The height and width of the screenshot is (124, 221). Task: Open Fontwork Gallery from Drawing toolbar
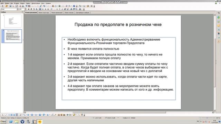coord(59,115)
